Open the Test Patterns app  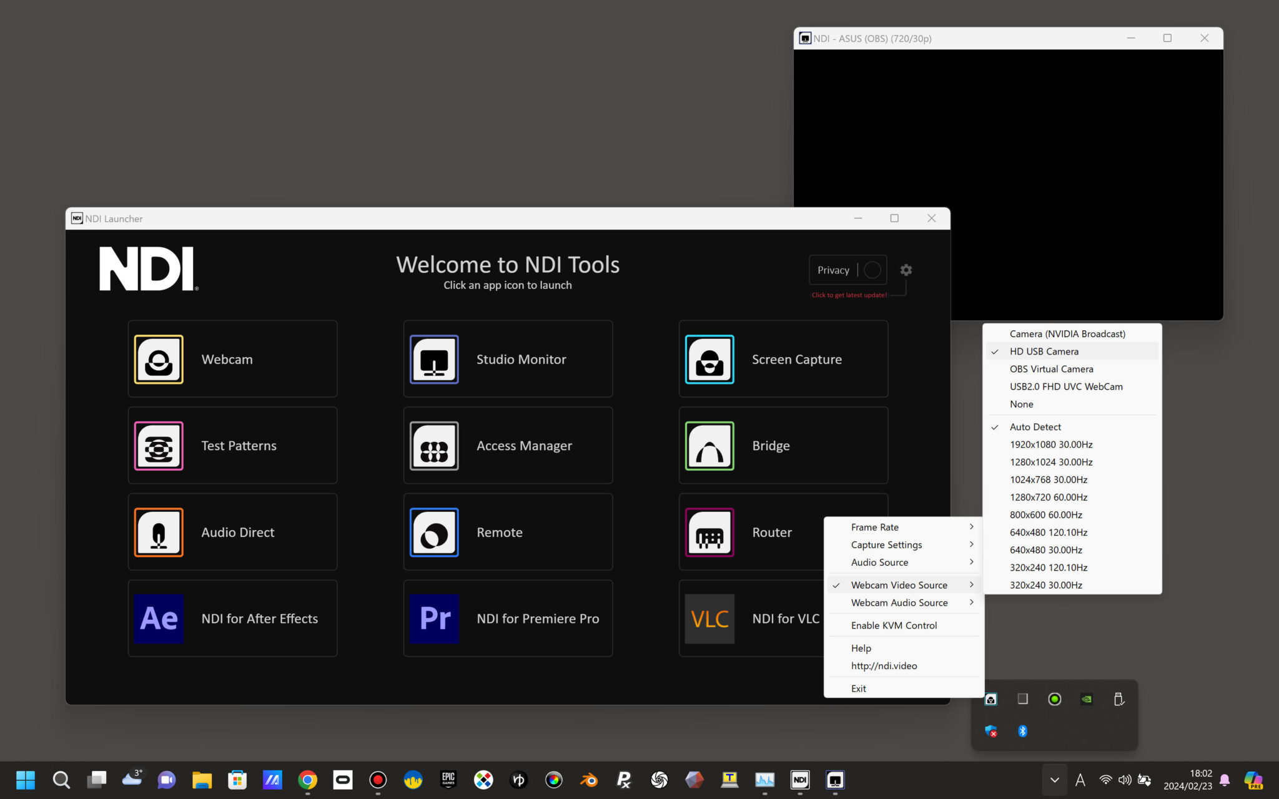232,445
